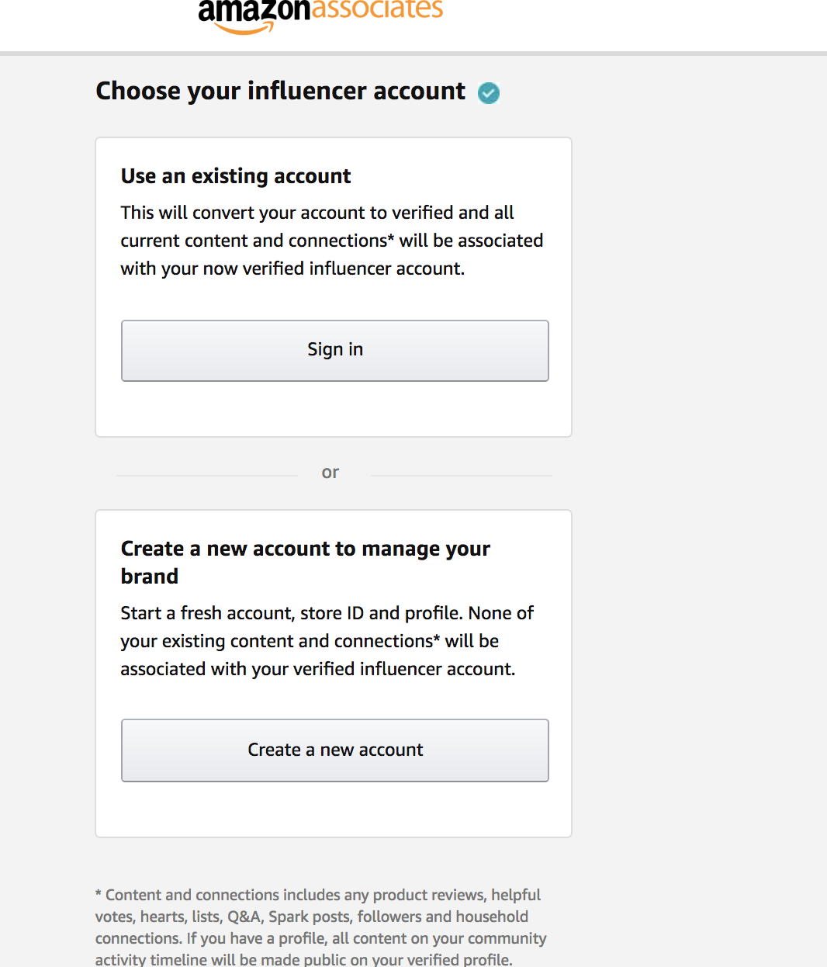This screenshot has width=827, height=967.
Task: Click the 'Start a fresh account' description text
Action: click(x=327, y=641)
